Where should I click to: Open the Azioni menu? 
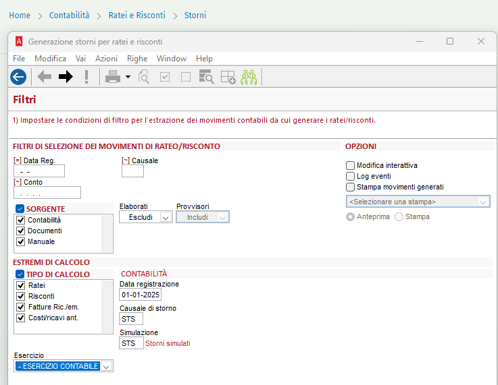[x=106, y=59]
